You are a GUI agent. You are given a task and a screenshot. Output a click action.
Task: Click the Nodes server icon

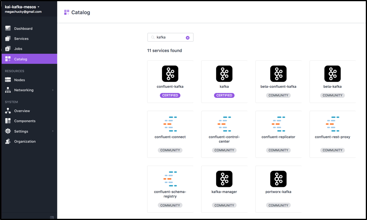8,80
